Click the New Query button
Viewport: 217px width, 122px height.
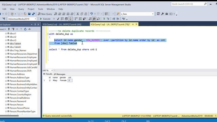pos(45,14)
